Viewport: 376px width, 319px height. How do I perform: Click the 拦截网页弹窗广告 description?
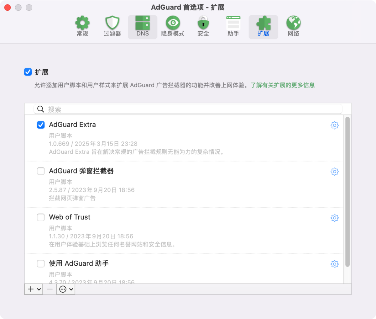point(72,198)
